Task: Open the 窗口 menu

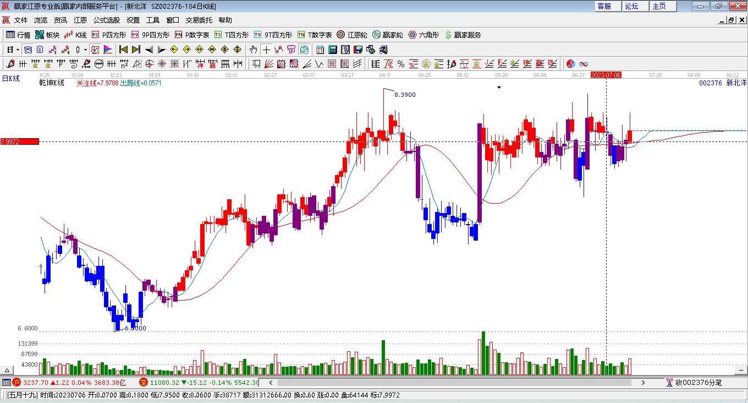Action: (x=173, y=20)
